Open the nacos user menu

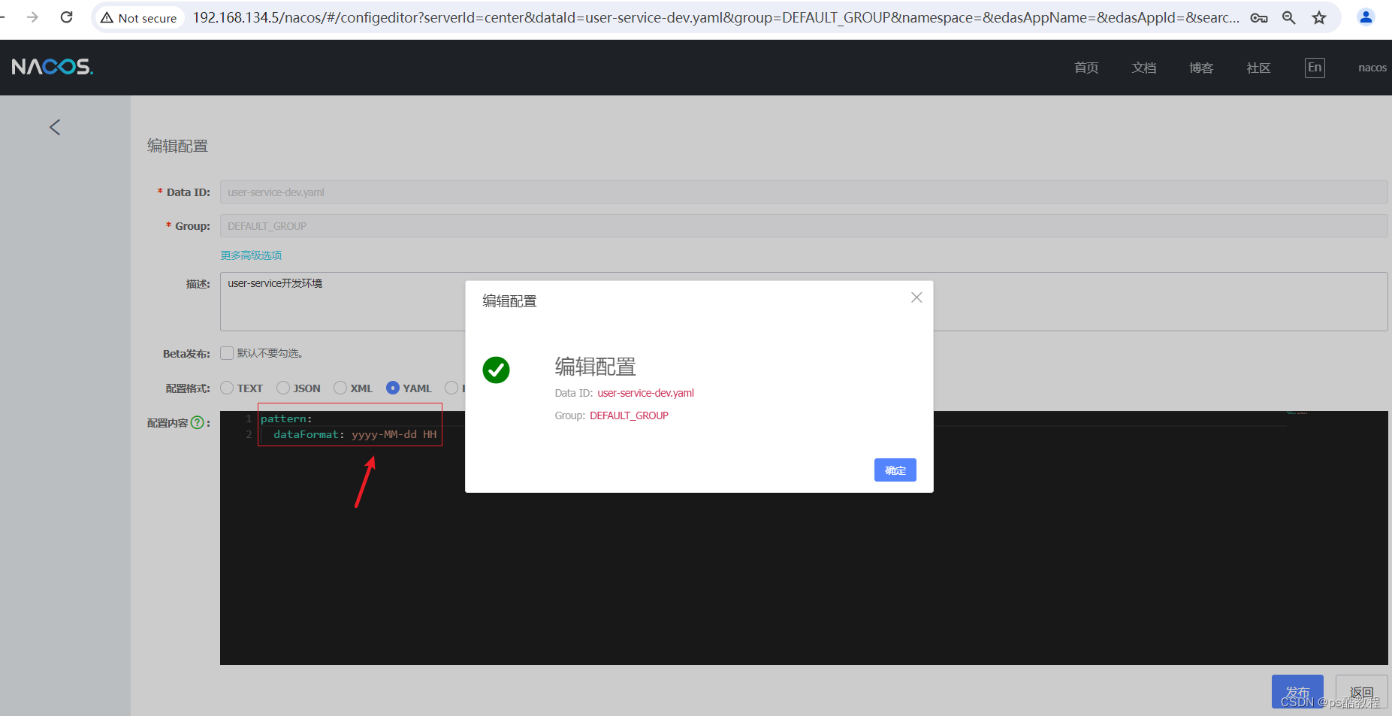tap(1372, 68)
